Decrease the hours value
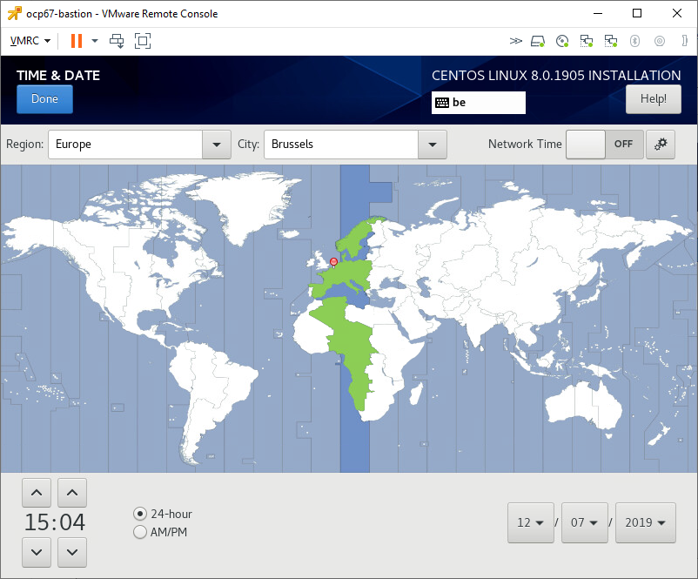This screenshot has width=698, height=579. 37,552
